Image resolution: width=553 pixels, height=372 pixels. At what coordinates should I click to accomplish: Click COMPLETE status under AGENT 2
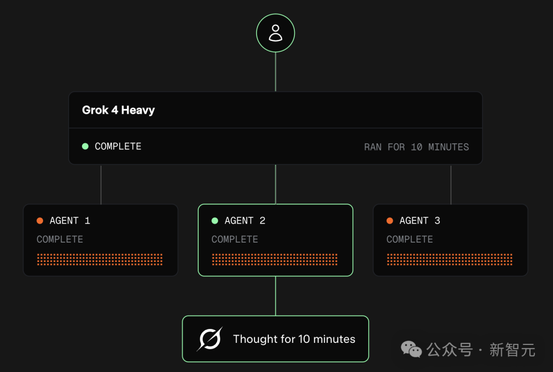point(235,239)
